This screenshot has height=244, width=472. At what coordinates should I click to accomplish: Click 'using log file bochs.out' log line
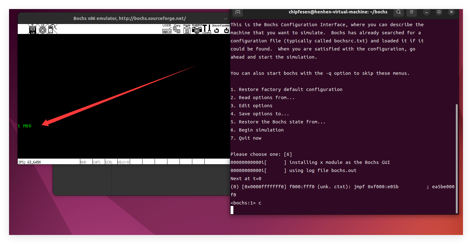point(323,170)
